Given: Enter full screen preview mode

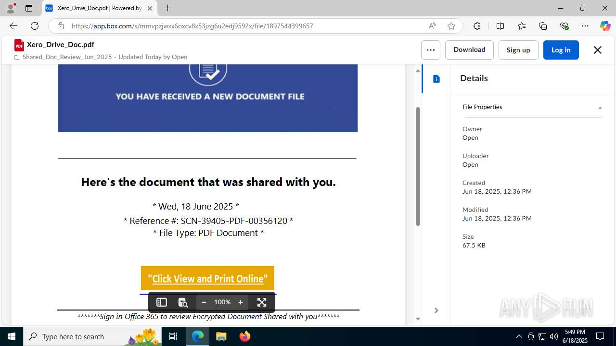Looking at the screenshot, I should pyautogui.click(x=262, y=302).
